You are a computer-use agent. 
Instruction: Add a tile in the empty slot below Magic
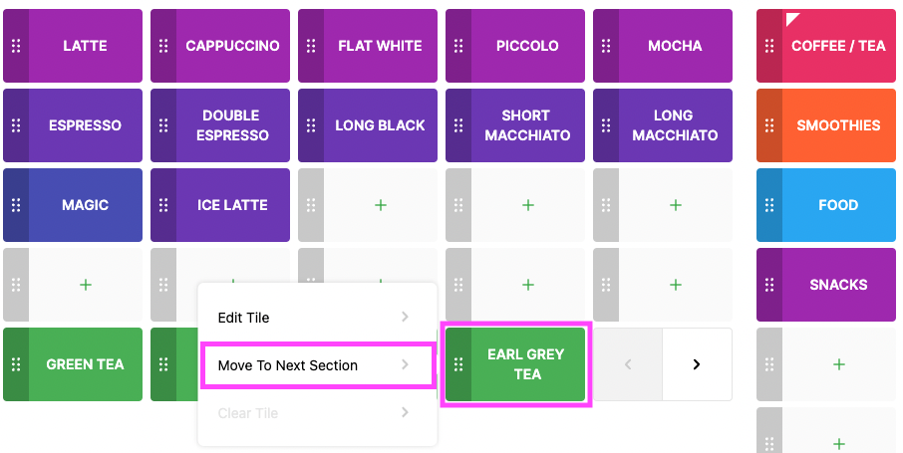(x=86, y=285)
